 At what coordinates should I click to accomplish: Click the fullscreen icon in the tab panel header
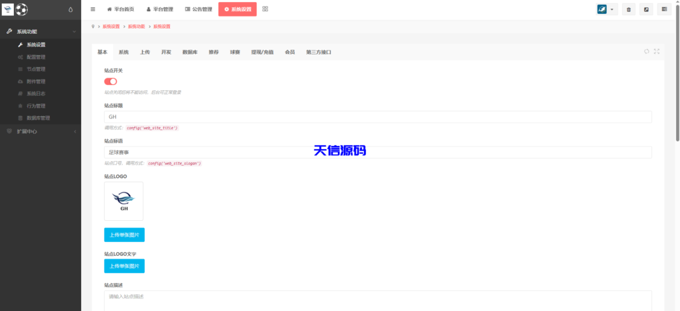(x=657, y=52)
